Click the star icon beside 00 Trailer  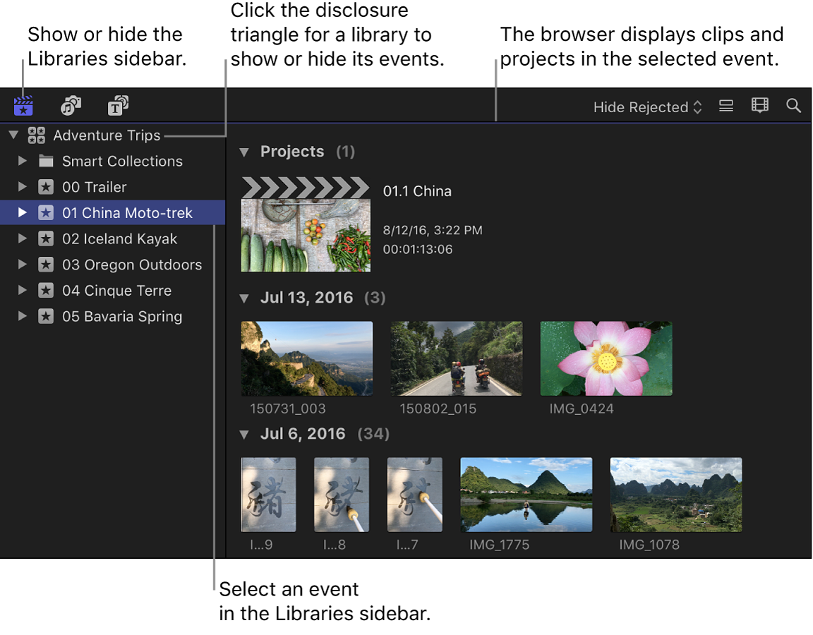46,187
